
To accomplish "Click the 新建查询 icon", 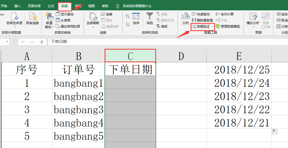I will pyautogui.click(x=49, y=16).
